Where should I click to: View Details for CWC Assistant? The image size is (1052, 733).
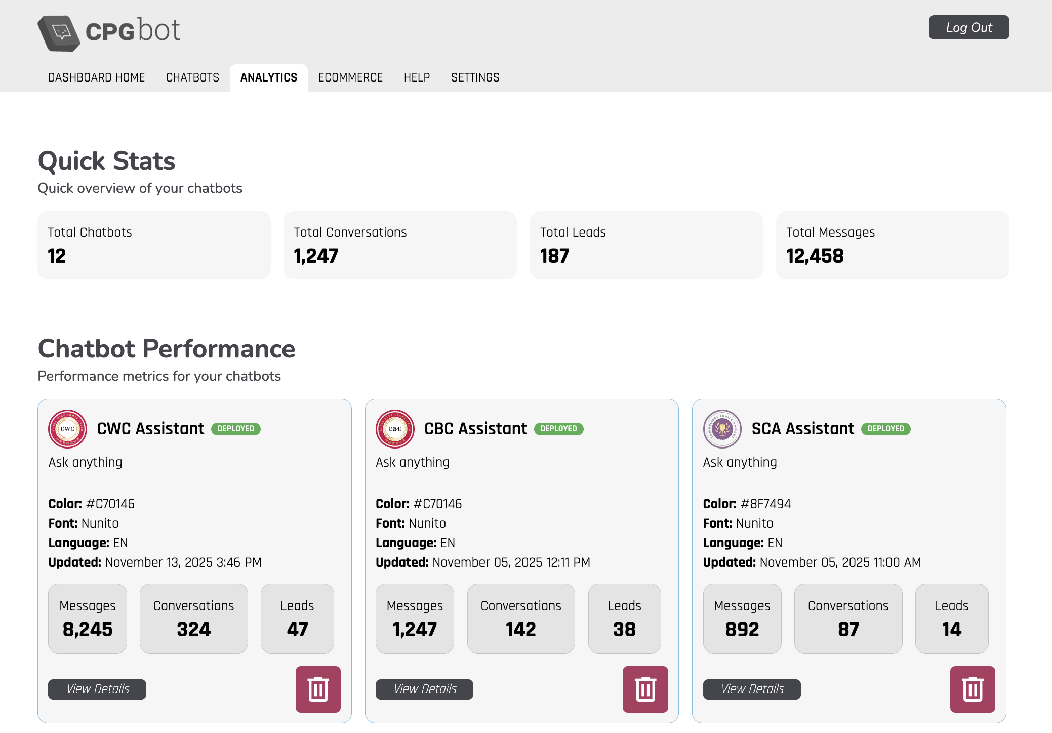tap(97, 689)
